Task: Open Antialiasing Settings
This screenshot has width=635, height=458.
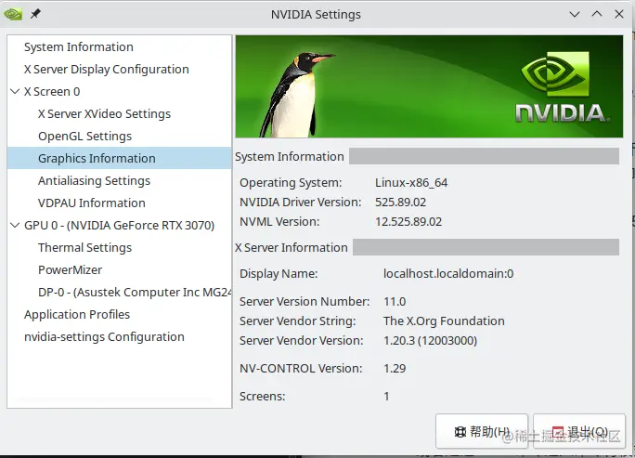Action: (x=94, y=181)
